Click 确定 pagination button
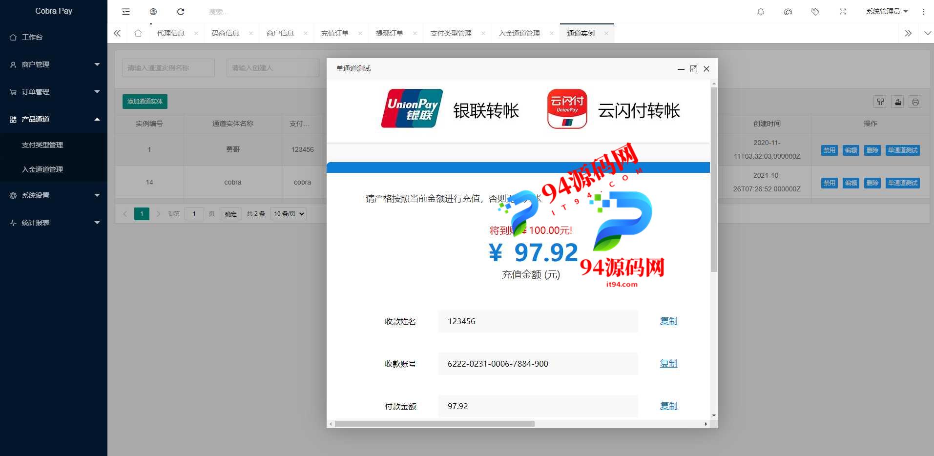This screenshot has width=934, height=456. pos(231,214)
